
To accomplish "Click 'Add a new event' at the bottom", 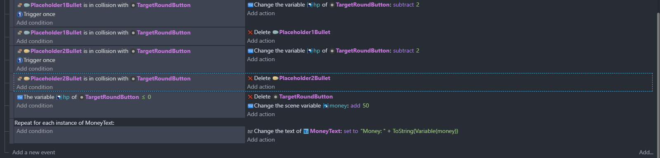I will [34, 152].
